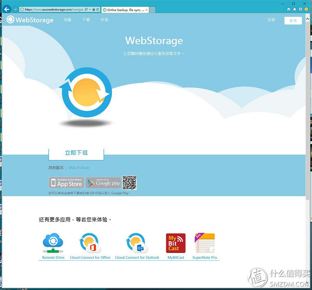Screen dimensions: 312x290
Task: Open browser tools gear icon
Action: (x=301, y=9)
